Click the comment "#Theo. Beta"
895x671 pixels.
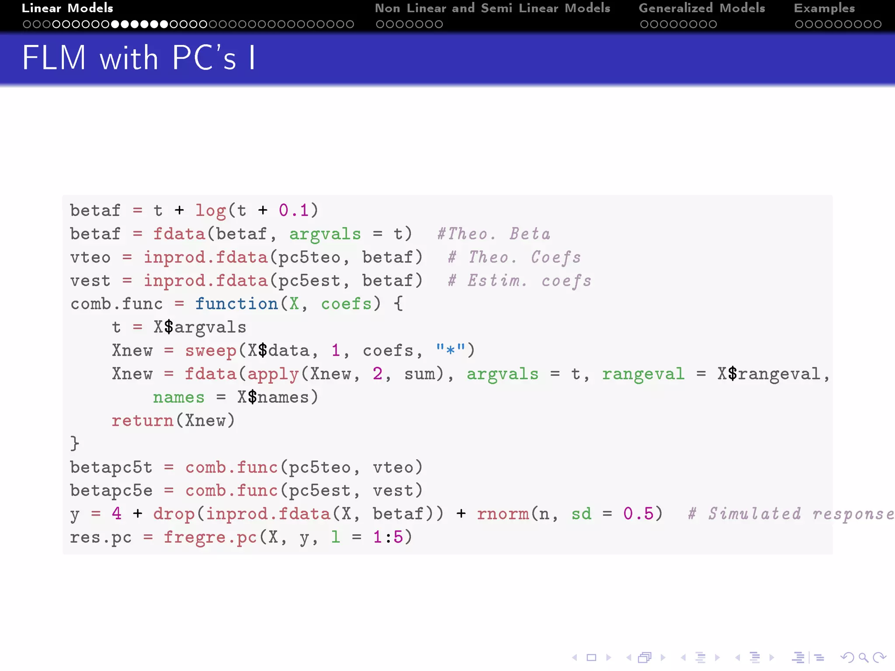(493, 234)
